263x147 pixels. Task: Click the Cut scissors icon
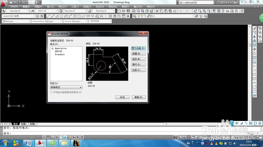[x=157, y=11]
